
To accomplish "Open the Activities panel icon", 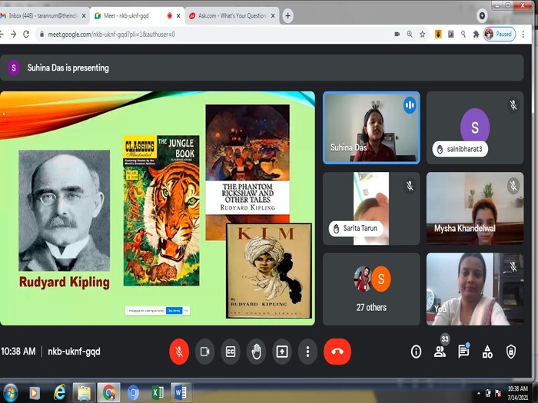I will pyautogui.click(x=487, y=352).
